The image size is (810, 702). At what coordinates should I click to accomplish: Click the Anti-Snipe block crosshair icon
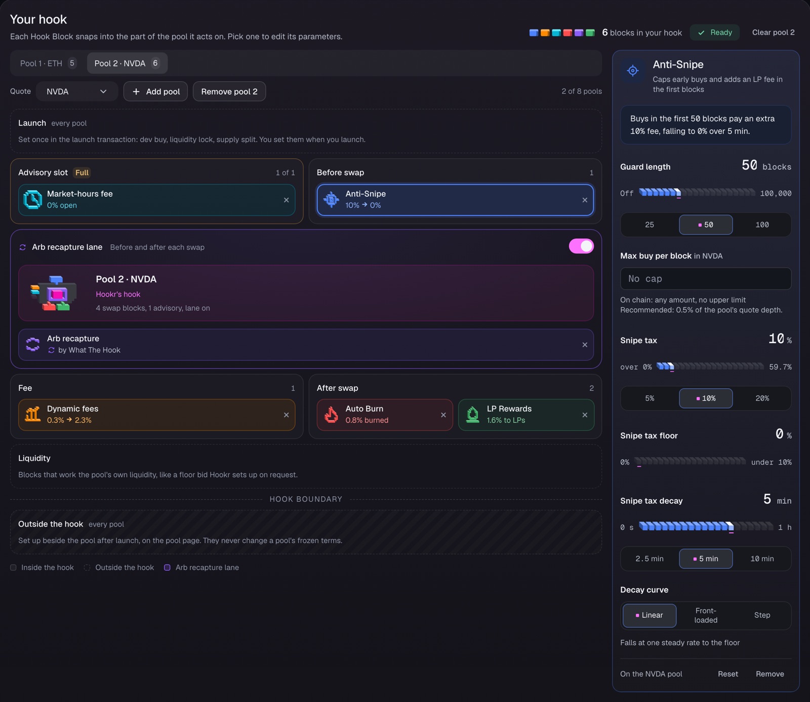[332, 200]
